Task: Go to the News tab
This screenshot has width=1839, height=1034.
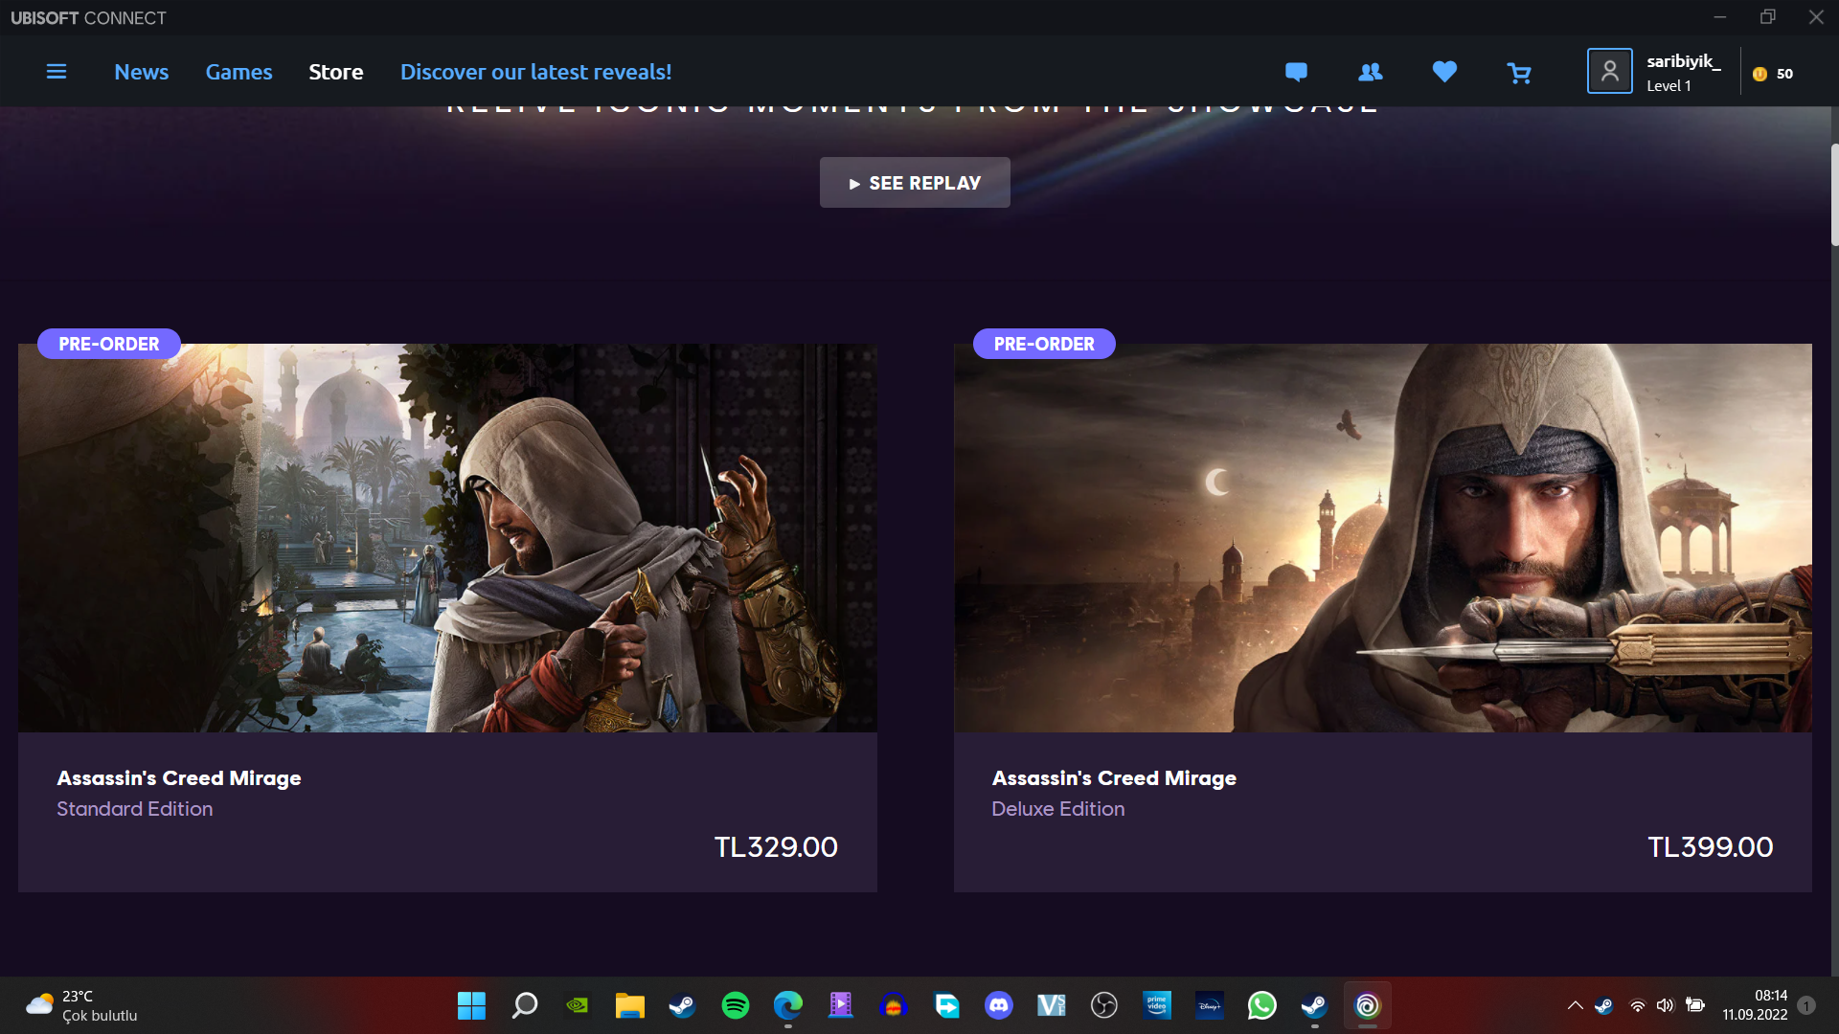Action: [141, 72]
